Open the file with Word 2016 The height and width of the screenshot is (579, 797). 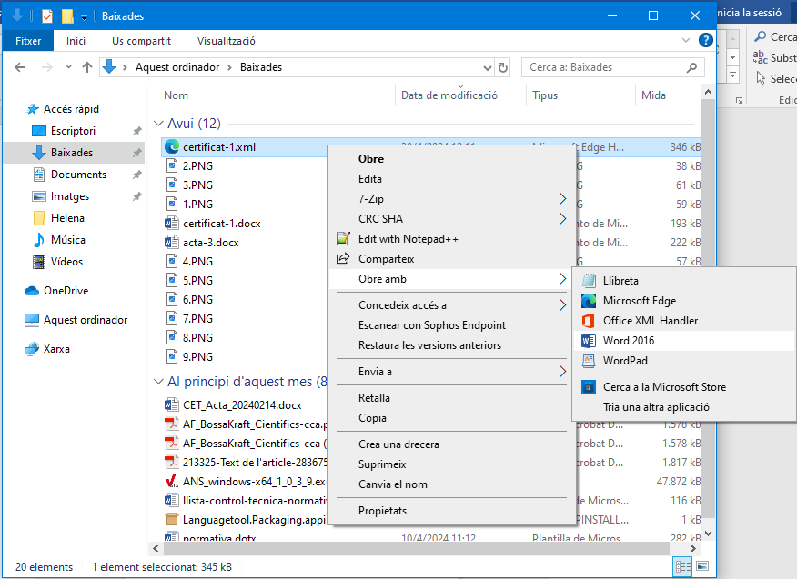[x=628, y=341]
